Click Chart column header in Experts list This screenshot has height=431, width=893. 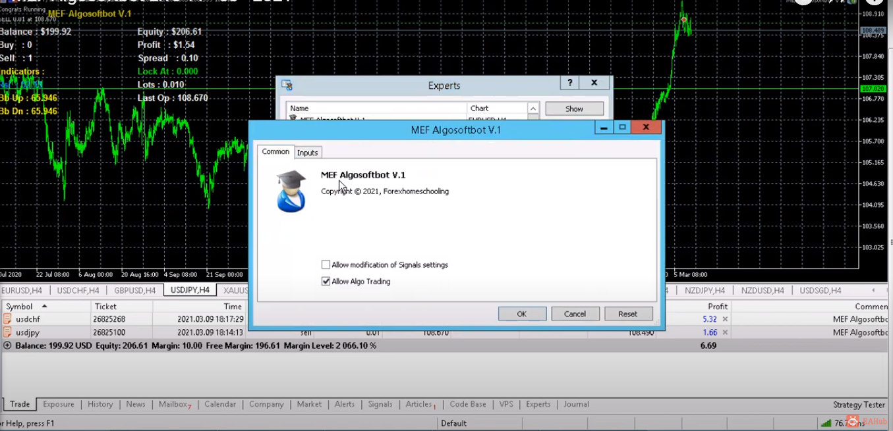(497, 108)
